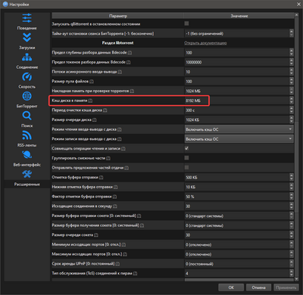Screen dimensions: 303x295
Task: Click stepper arrows for Размер пула файлов
Action: click(x=292, y=82)
